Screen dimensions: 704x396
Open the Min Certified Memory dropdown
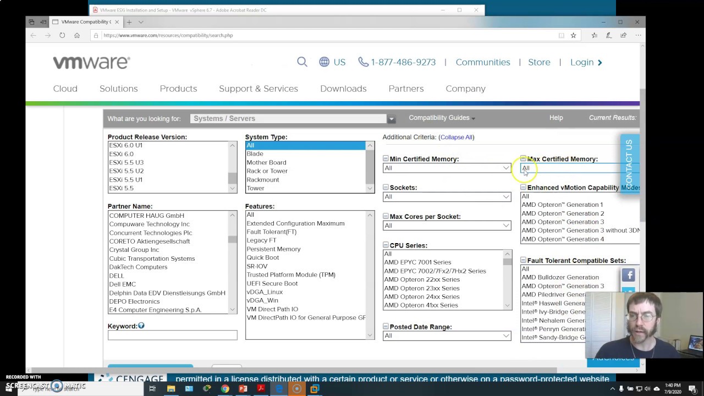tap(447, 168)
